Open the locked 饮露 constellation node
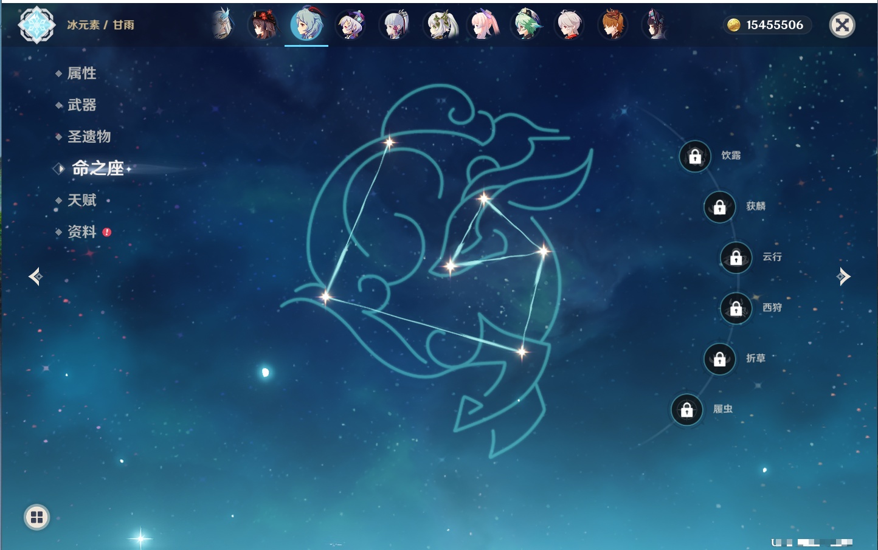Image resolution: width=878 pixels, height=550 pixels. click(695, 157)
